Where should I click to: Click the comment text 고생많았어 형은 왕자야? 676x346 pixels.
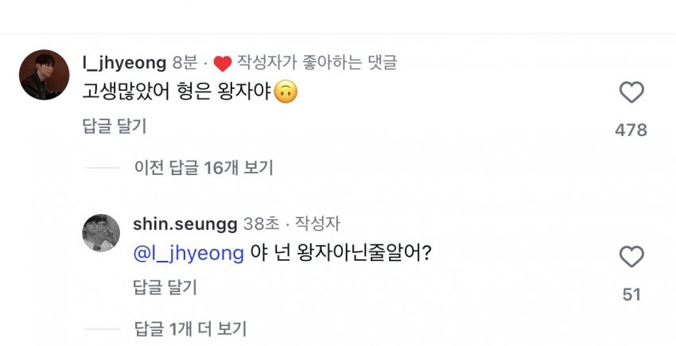tap(176, 93)
